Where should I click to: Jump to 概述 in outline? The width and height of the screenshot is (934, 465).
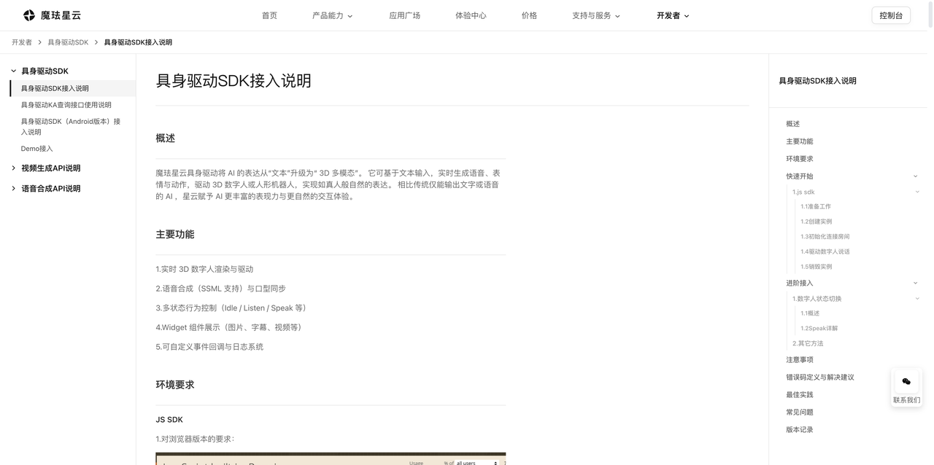pyautogui.click(x=792, y=124)
